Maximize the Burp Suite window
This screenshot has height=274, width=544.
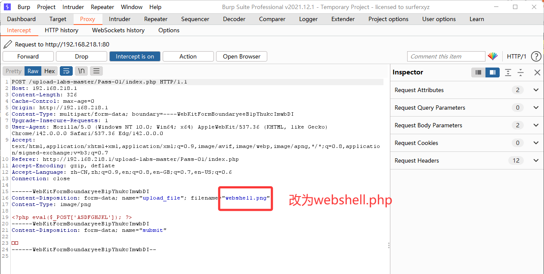(x=515, y=7)
